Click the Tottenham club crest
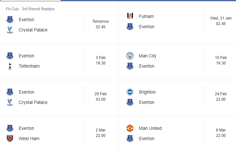This screenshot has width=236, height=151. (10, 66)
